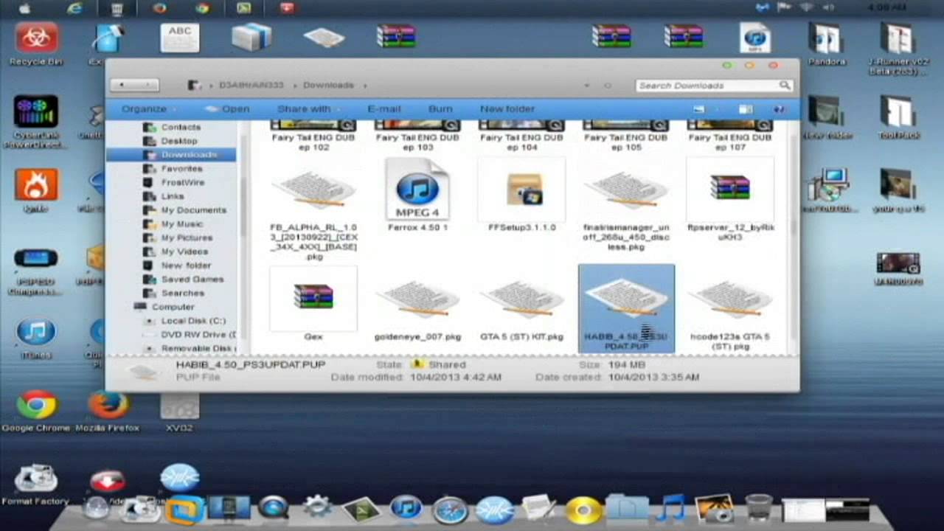Image resolution: width=944 pixels, height=531 pixels.
Task: Click Downloads in the address breadcrumb
Action: [328, 86]
